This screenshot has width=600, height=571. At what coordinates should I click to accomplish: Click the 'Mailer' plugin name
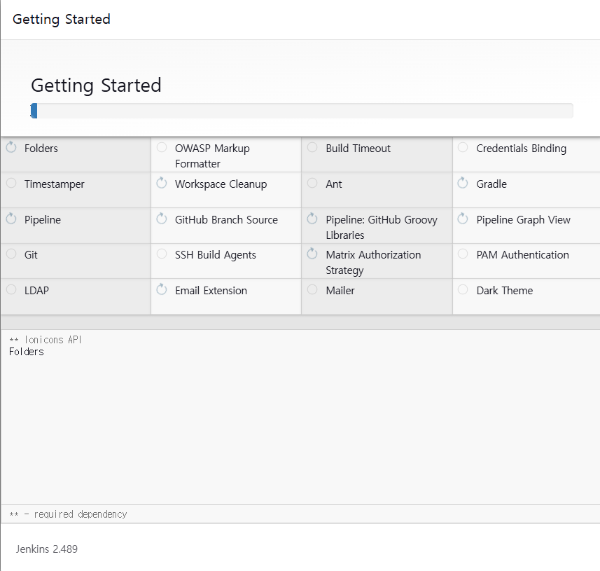pyautogui.click(x=340, y=291)
